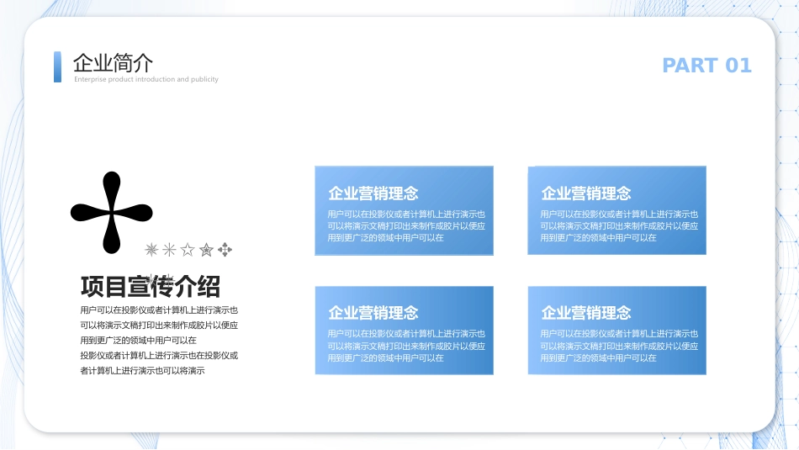Select the PART 01 label
799x450 pixels.
click(706, 66)
